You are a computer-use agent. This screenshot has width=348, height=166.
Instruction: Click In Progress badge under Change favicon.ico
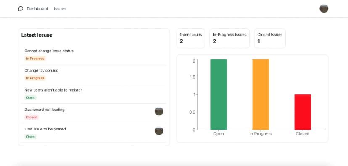click(x=35, y=78)
